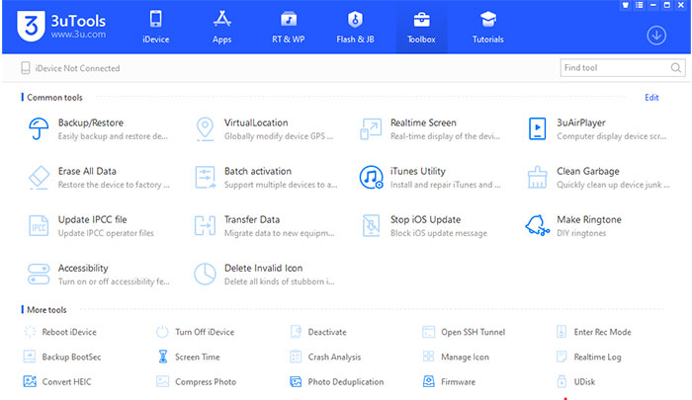Open the Make Ringtone bell icon
This screenshot has width=692, height=400.
[537, 225]
